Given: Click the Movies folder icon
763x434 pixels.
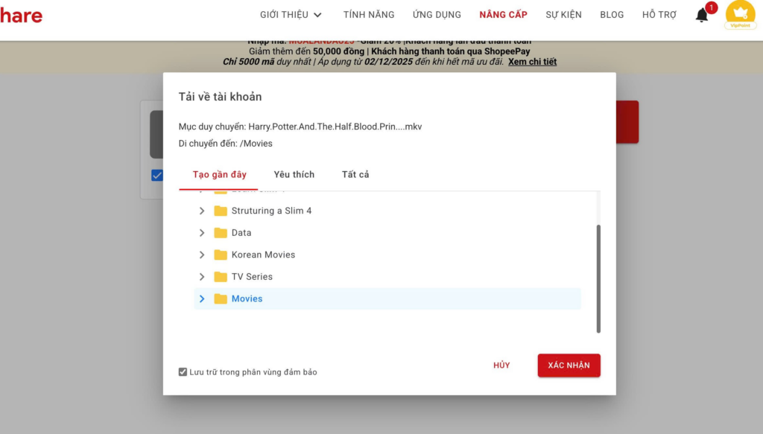Looking at the screenshot, I should tap(221, 299).
